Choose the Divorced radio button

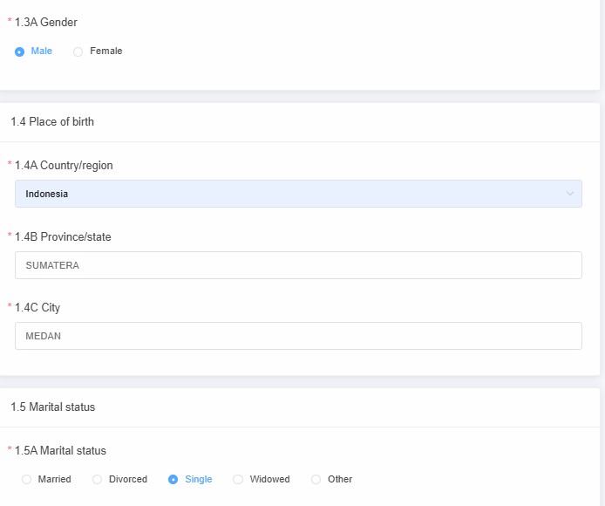tap(97, 479)
